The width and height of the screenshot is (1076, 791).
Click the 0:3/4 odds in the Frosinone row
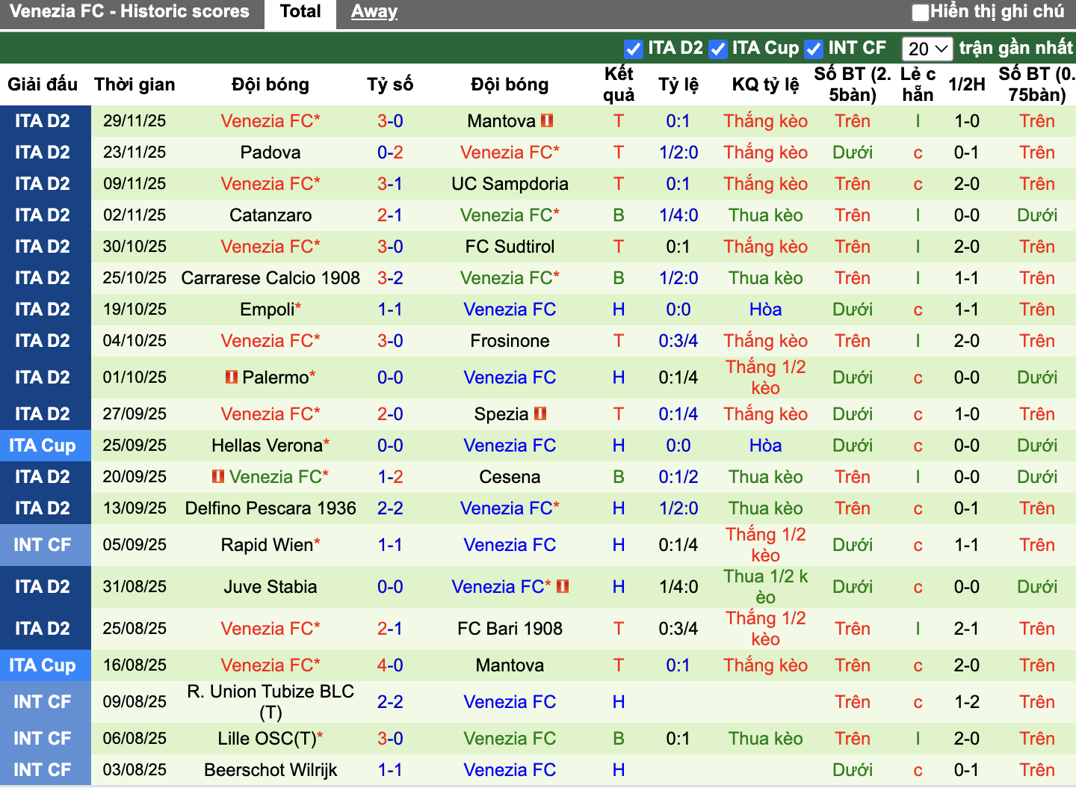click(x=678, y=341)
